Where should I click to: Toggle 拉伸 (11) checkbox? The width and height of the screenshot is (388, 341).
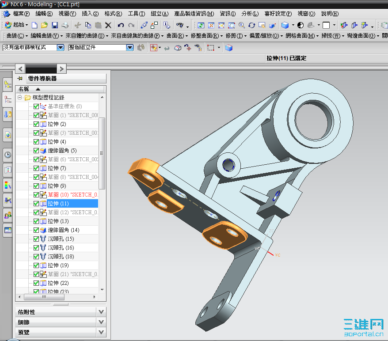click(x=36, y=204)
